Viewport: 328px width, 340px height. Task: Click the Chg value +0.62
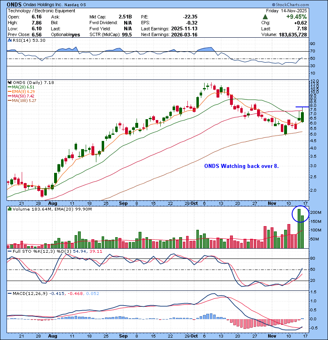click(301, 23)
